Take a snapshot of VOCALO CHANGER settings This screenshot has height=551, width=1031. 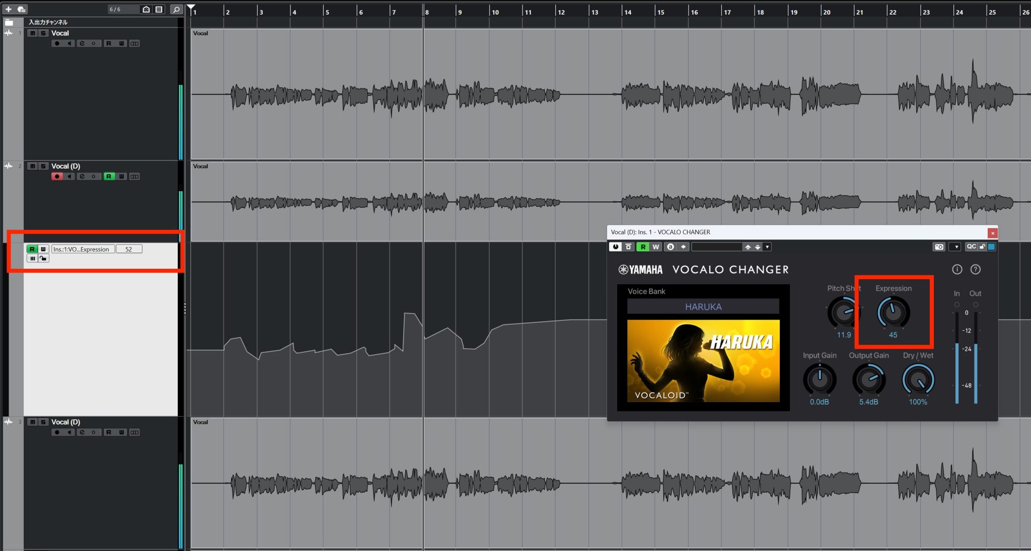[x=939, y=247]
